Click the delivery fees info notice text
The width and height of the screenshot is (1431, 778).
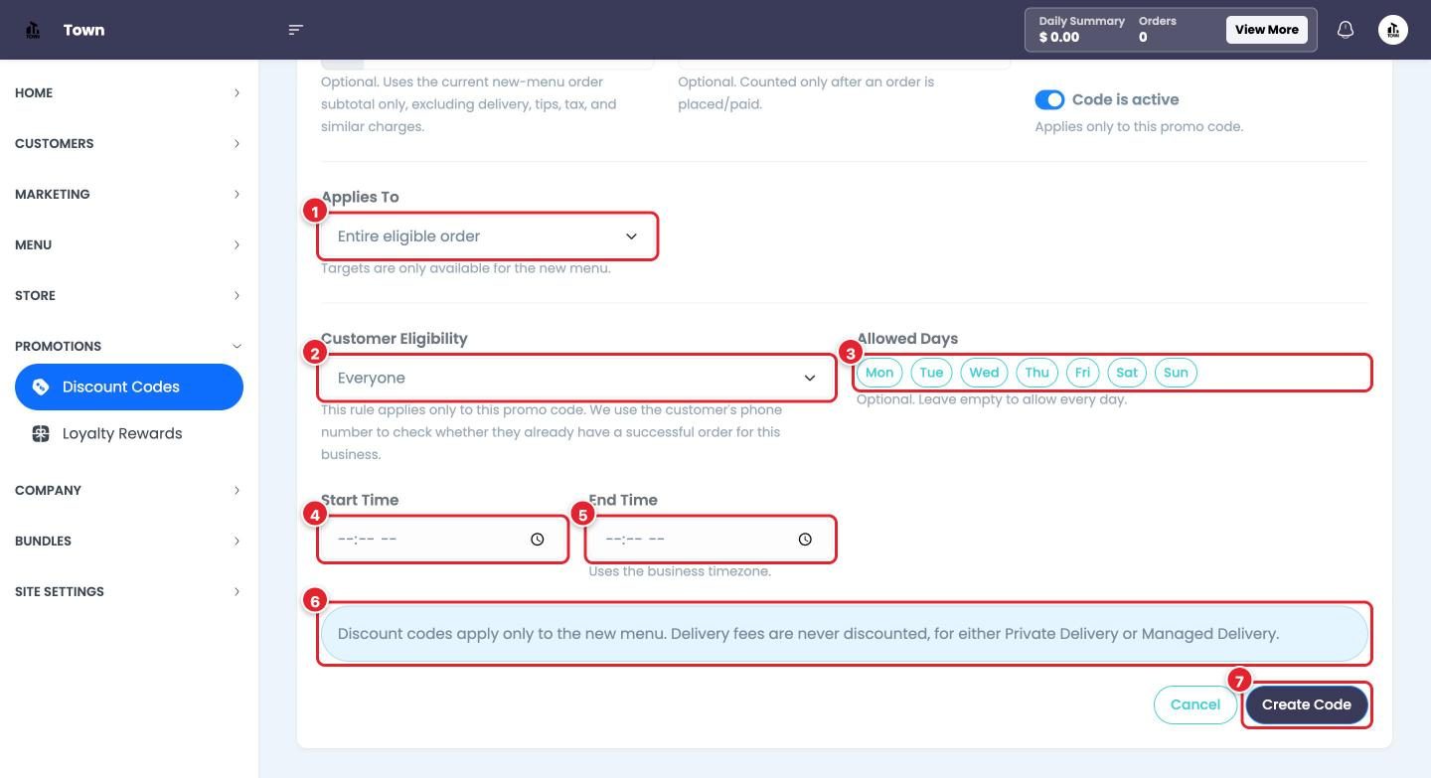point(808,634)
